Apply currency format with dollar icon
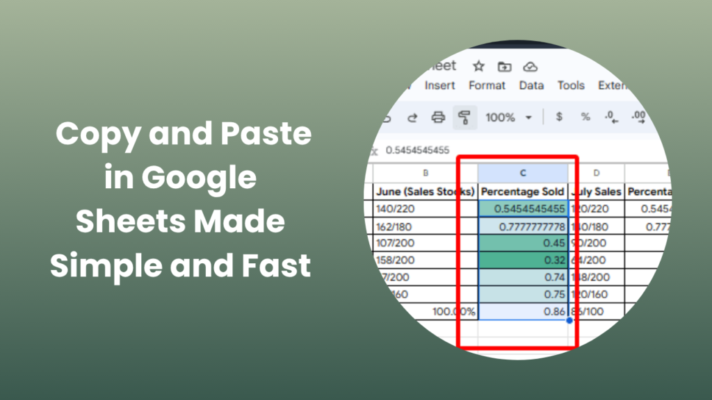The image size is (712, 400). click(559, 117)
